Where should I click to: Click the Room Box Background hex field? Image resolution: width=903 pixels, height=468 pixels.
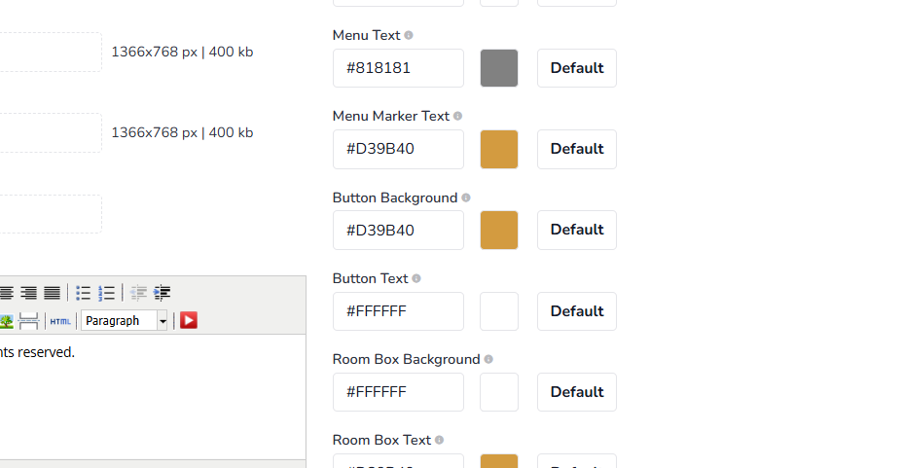point(399,392)
